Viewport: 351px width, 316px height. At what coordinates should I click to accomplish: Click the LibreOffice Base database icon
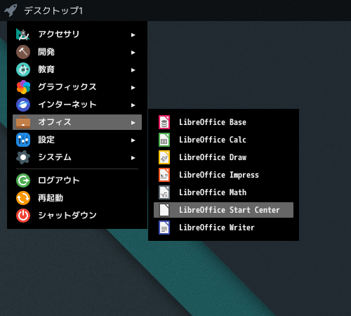(x=164, y=122)
